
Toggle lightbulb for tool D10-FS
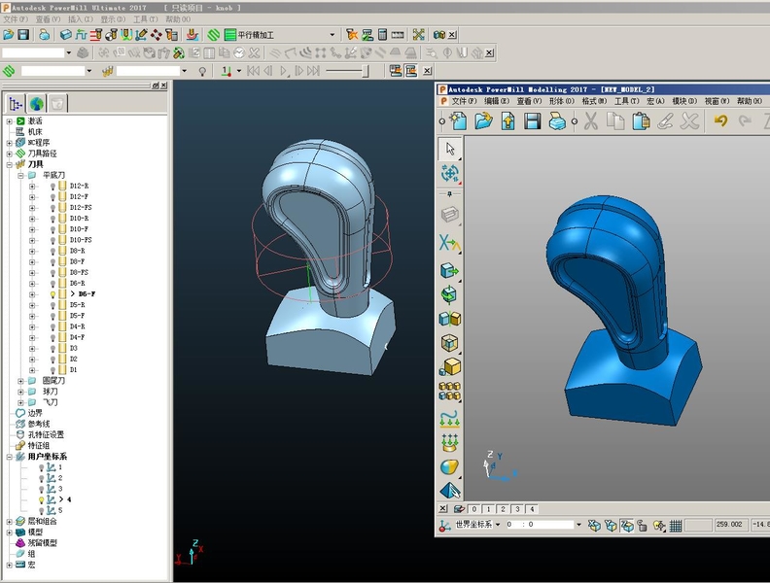pos(52,240)
